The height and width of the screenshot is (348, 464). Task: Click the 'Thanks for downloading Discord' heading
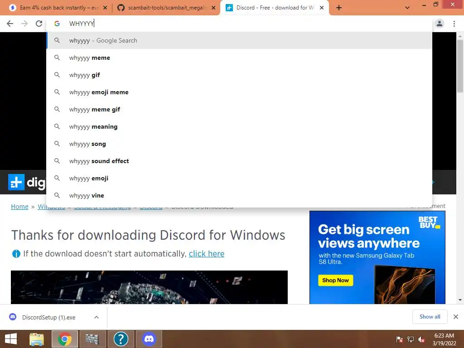click(148, 235)
